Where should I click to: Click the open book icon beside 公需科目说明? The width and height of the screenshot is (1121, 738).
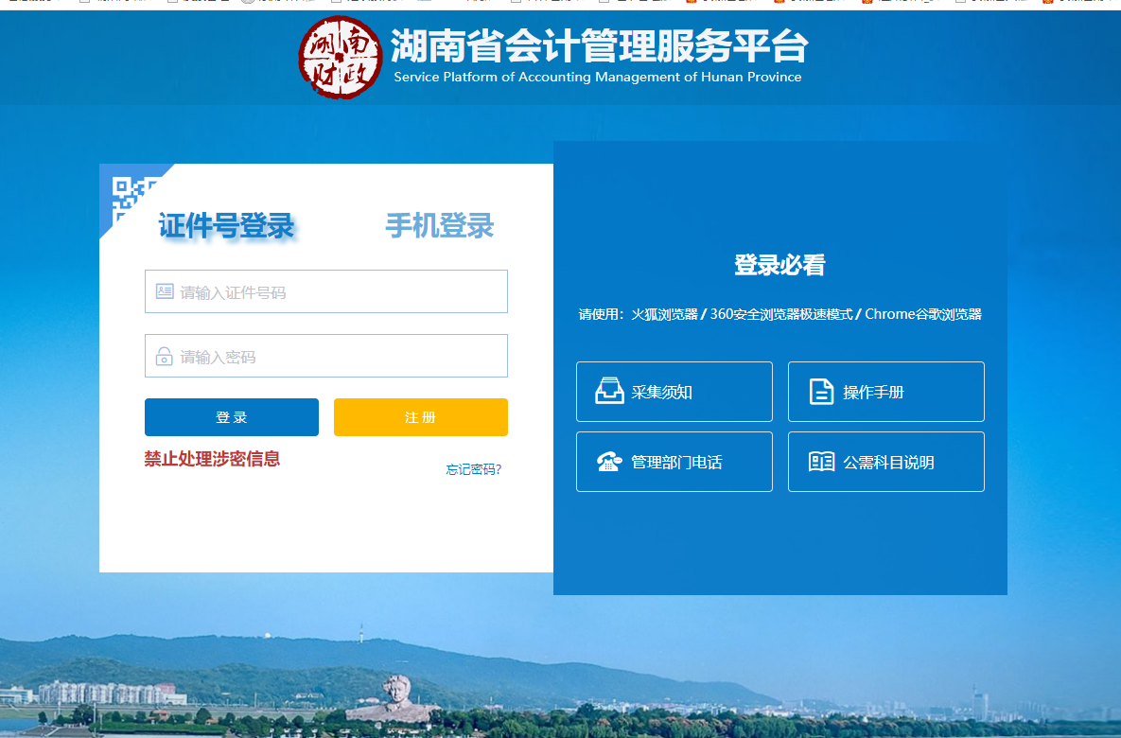[x=821, y=462]
